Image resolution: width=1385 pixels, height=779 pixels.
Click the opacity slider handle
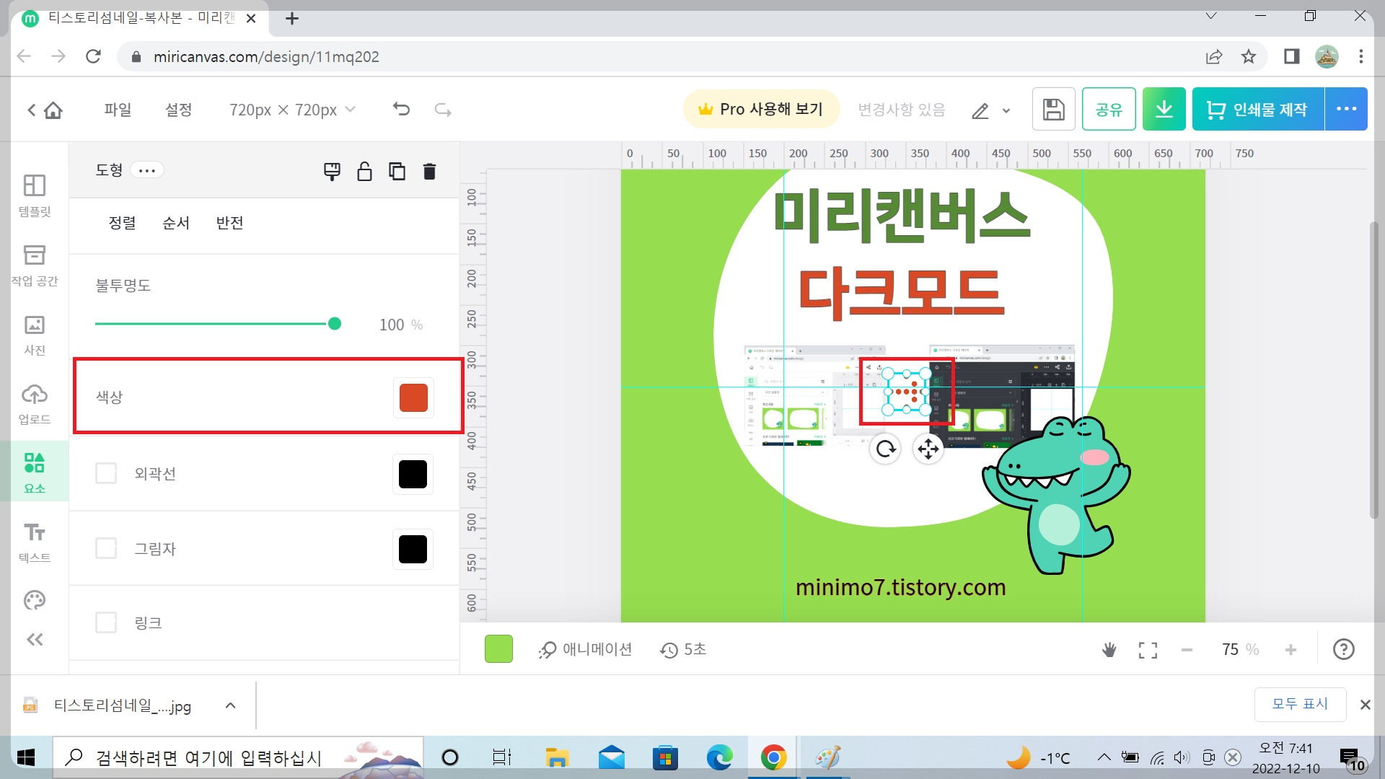click(335, 324)
